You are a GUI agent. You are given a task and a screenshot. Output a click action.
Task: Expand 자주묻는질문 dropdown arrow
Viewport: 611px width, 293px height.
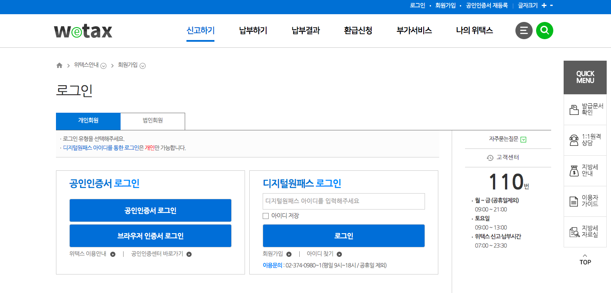point(523,139)
